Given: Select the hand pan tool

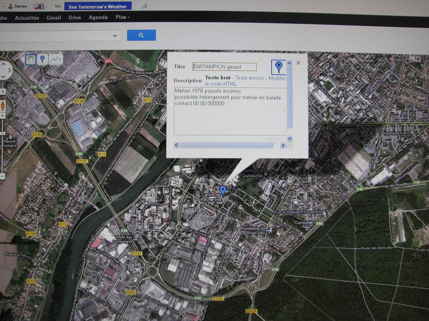Looking at the screenshot, I should (x=31, y=59).
